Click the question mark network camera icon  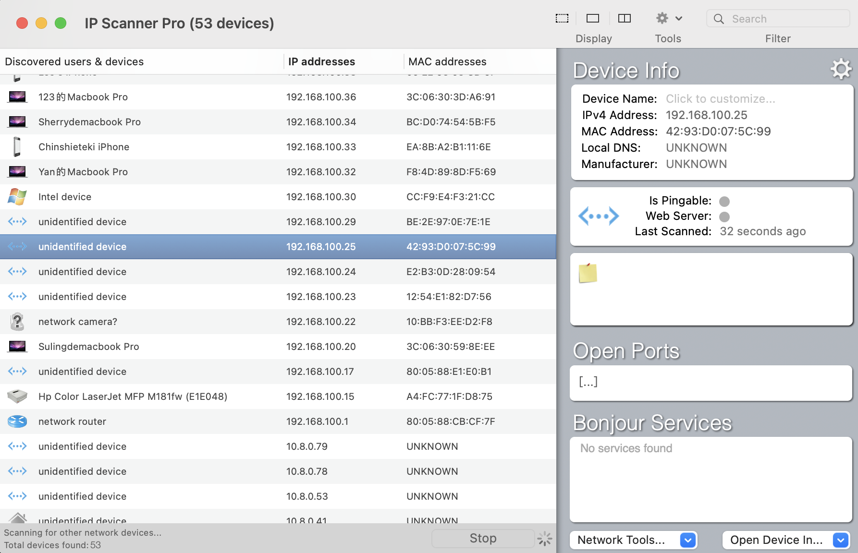17,322
